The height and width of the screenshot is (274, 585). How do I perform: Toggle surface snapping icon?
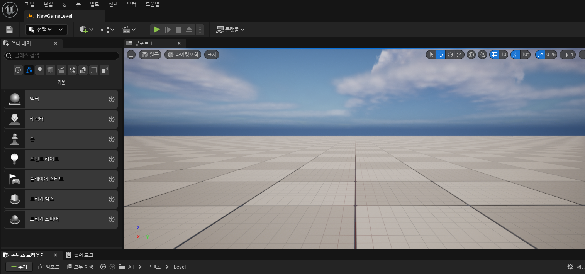(x=482, y=55)
